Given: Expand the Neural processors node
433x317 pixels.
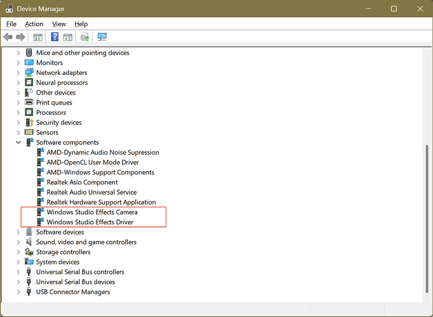Looking at the screenshot, I should click(18, 82).
